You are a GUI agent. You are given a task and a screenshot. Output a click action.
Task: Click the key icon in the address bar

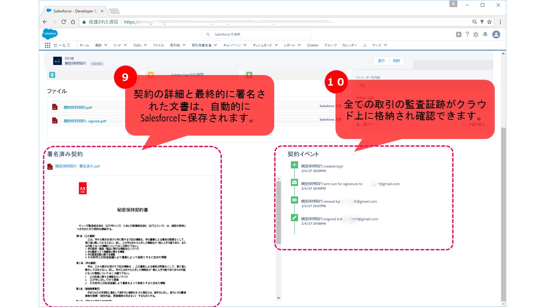[x=482, y=22]
